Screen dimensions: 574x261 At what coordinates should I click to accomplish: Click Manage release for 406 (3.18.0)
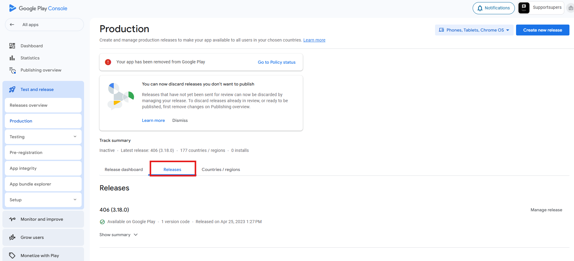click(546, 210)
